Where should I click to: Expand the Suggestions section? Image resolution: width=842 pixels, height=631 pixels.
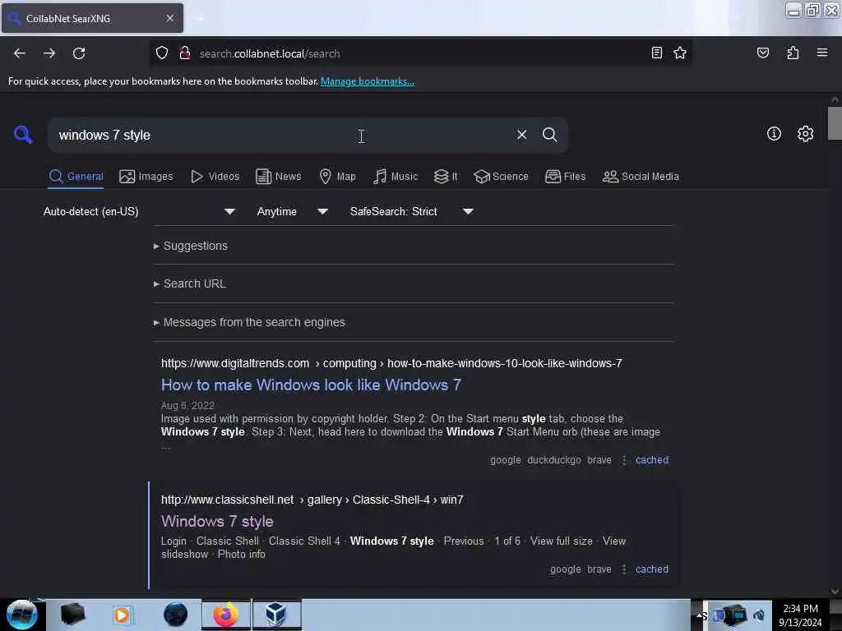click(x=190, y=246)
